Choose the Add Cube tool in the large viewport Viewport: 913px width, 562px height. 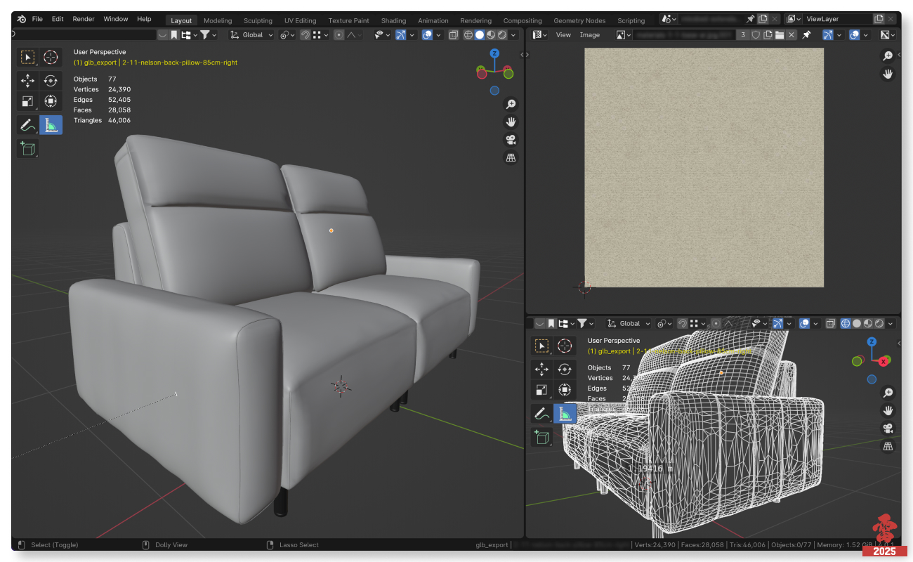[x=28, y=148]
